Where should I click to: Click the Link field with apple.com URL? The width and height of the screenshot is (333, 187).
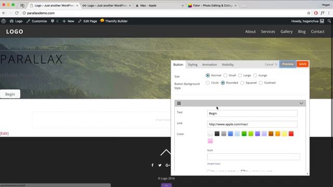[x=252, y=124]
